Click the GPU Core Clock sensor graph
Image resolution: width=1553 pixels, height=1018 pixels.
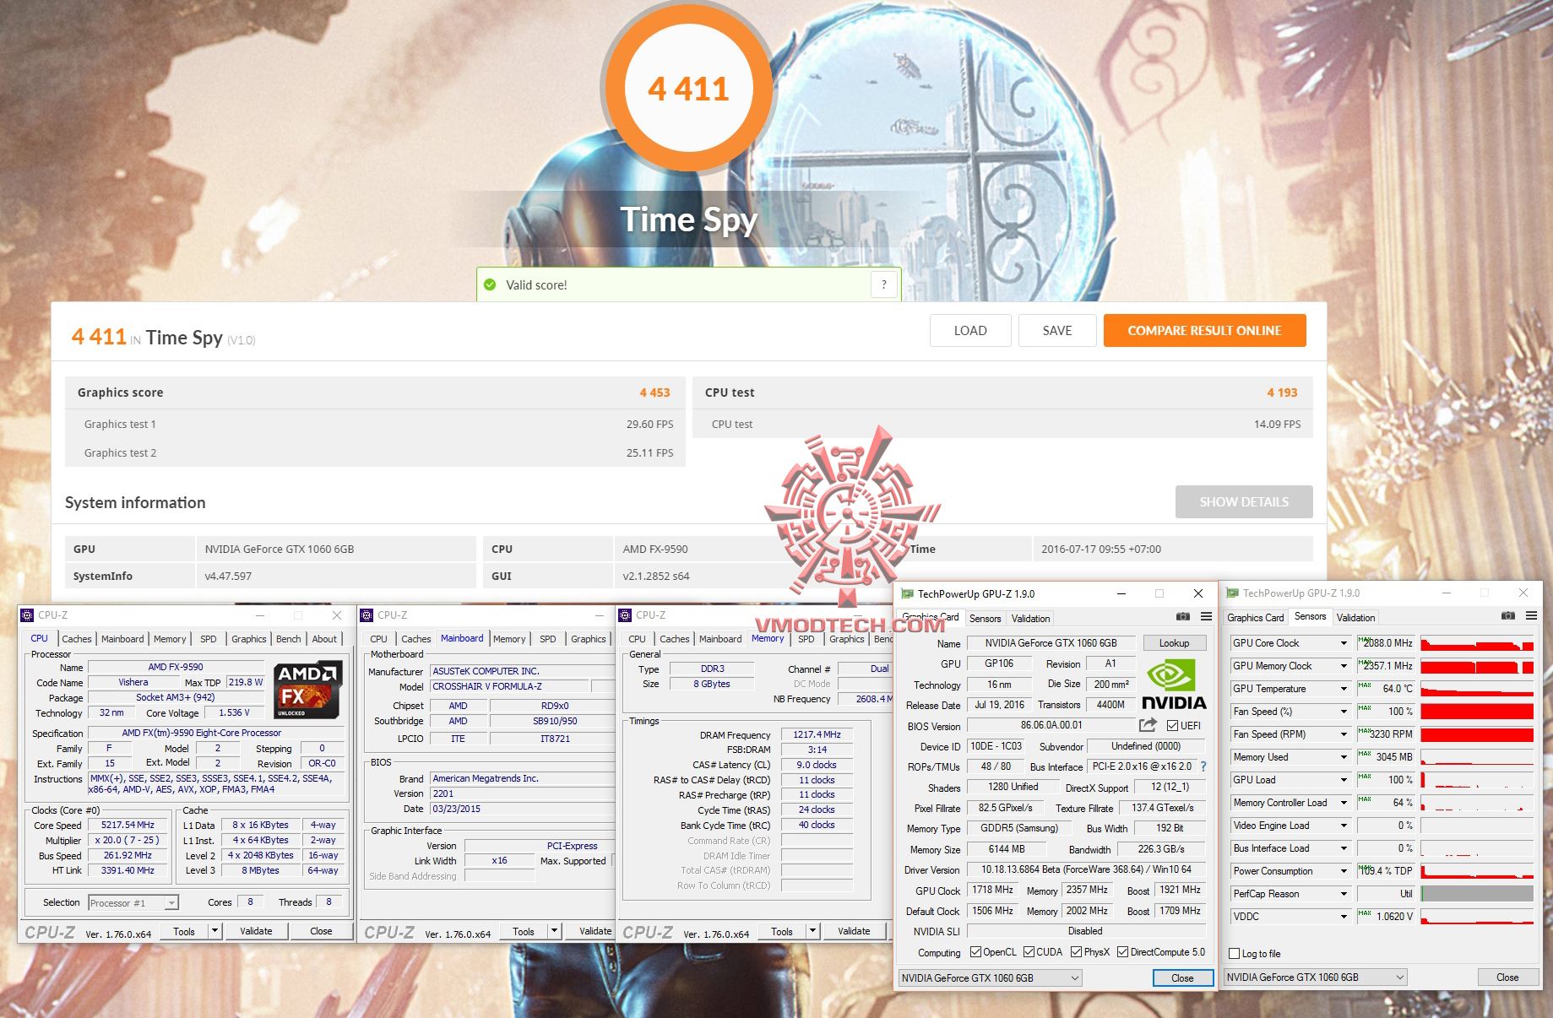(1478, 644)
